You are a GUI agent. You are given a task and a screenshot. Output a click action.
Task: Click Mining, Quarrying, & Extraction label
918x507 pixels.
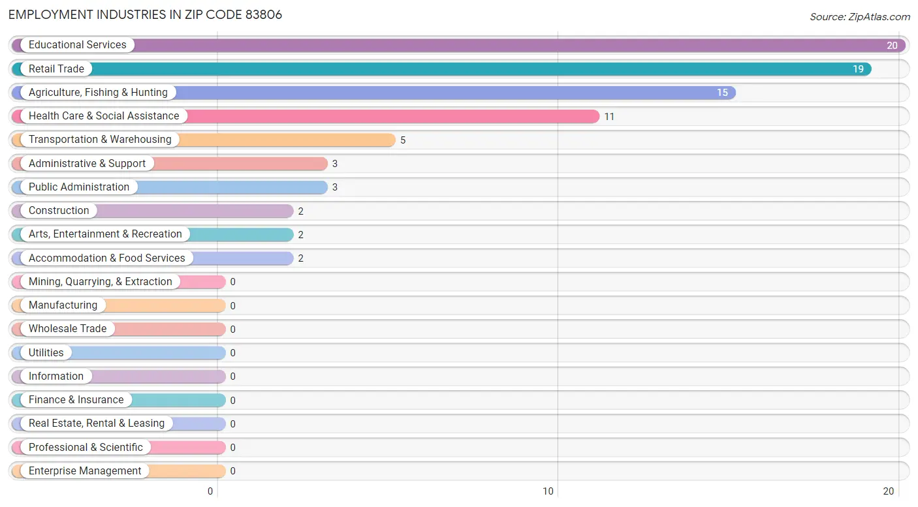pyautogui.click(x=101, y=281)
